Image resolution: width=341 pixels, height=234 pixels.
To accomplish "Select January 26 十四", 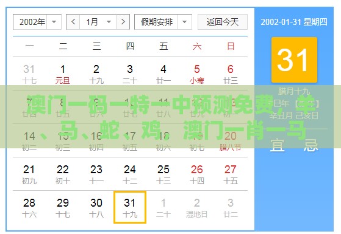I will pyautogui.click(x=197, y=174).
